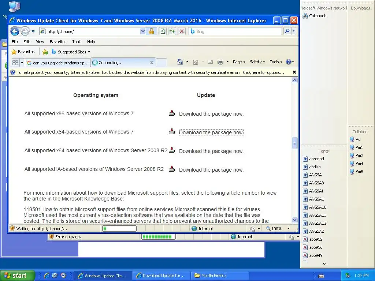
Task: Open the recent pages dropdown arrow
Action: (x=33, y=31)
